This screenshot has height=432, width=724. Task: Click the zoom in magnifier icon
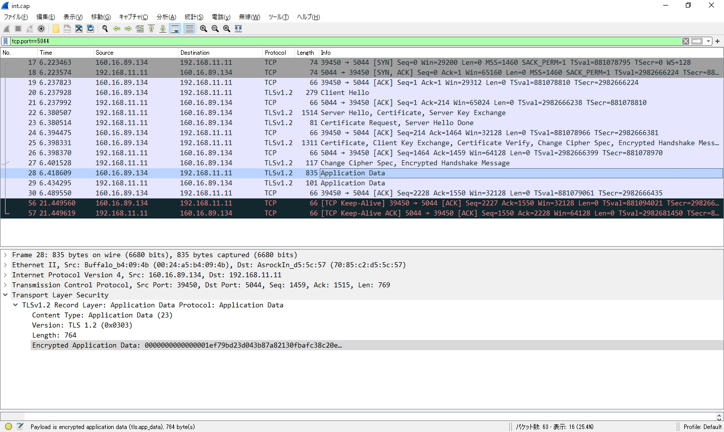click(204, 29)
